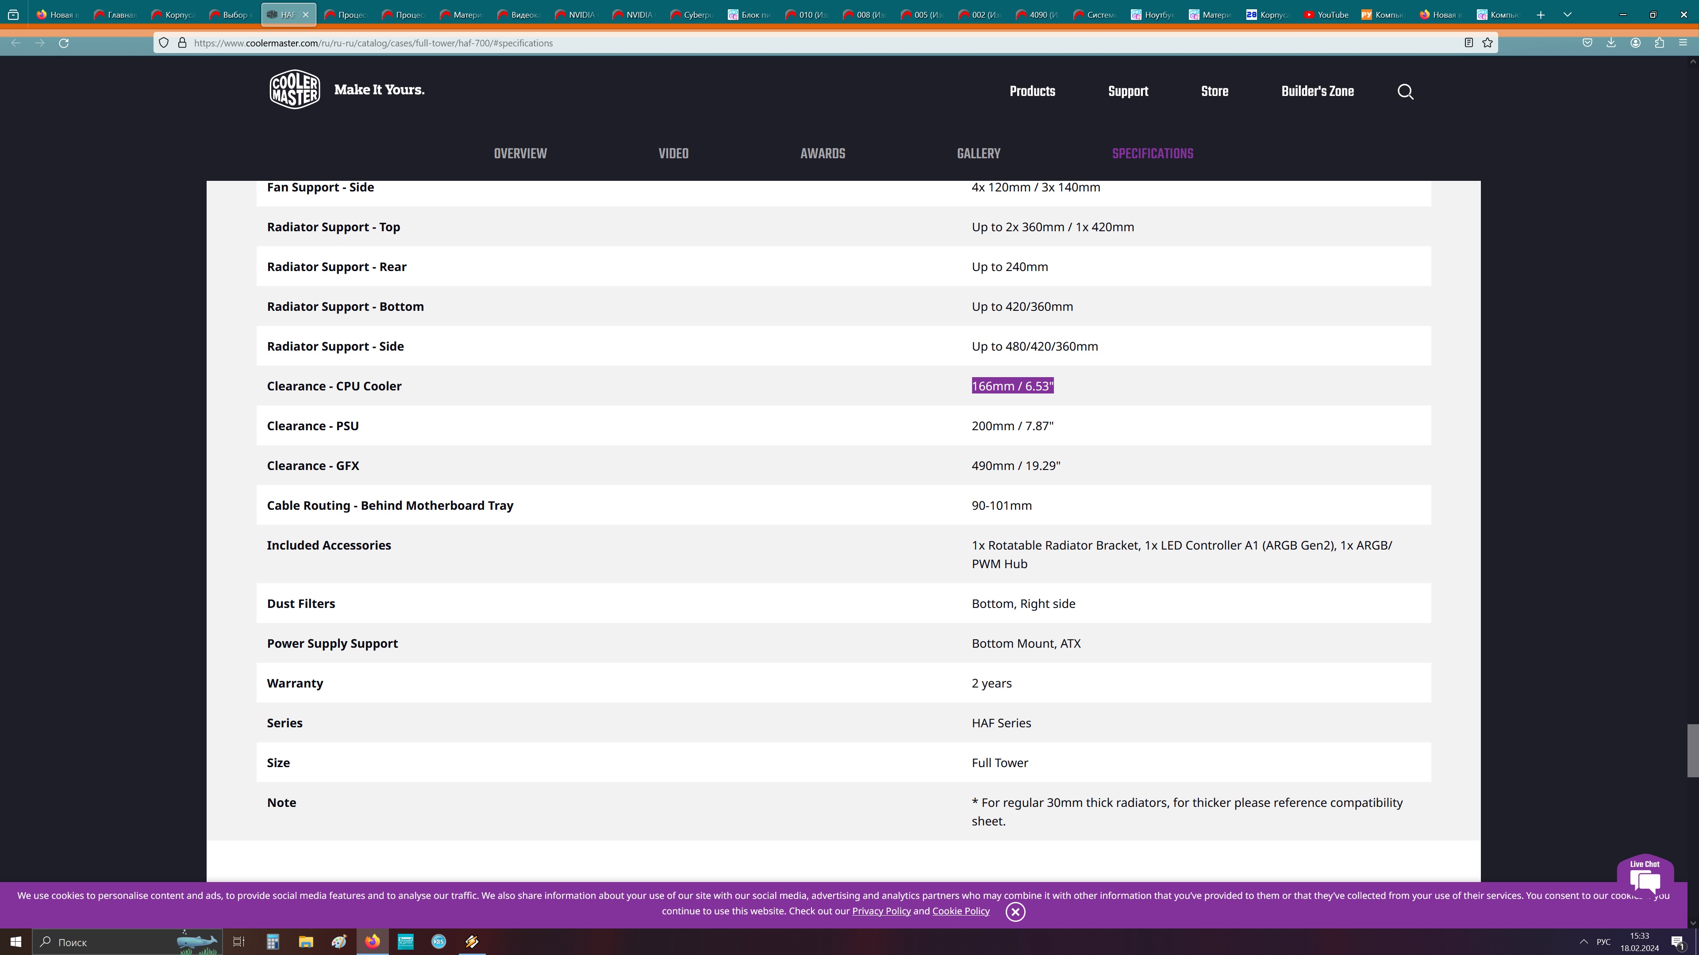Open the Save to Pocket icon
The width and height of the screenshot is (1699, 955).
click(x=1587, y=43)
